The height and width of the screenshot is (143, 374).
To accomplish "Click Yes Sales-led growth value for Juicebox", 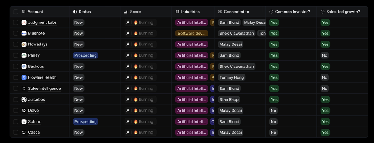I will click(325, 99).
